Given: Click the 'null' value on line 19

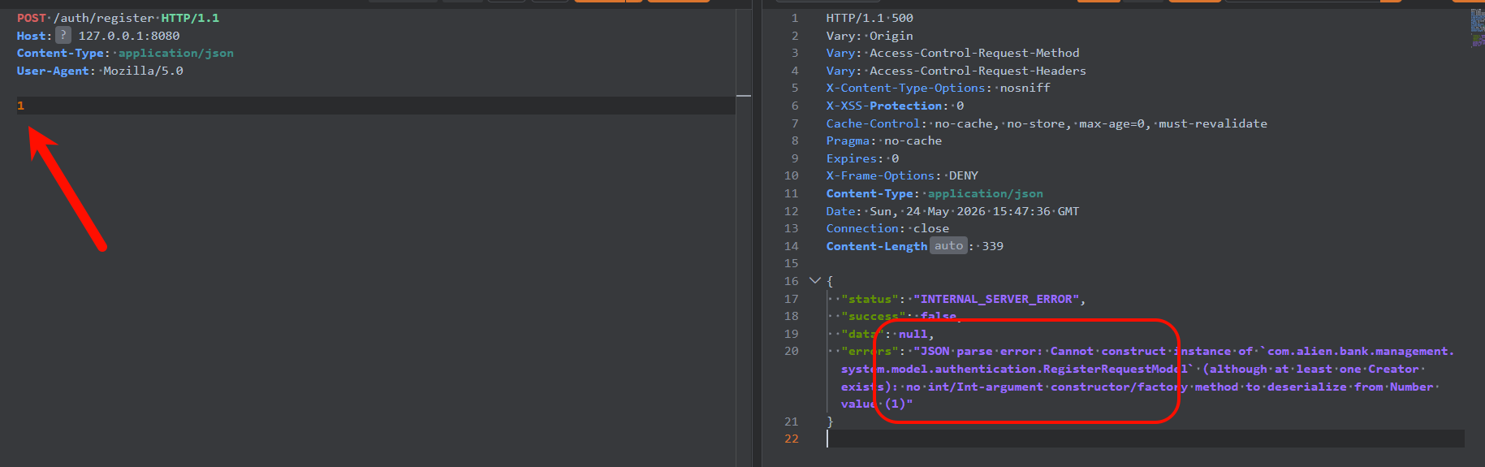Looking at the screenshot, I should (913, 334).
